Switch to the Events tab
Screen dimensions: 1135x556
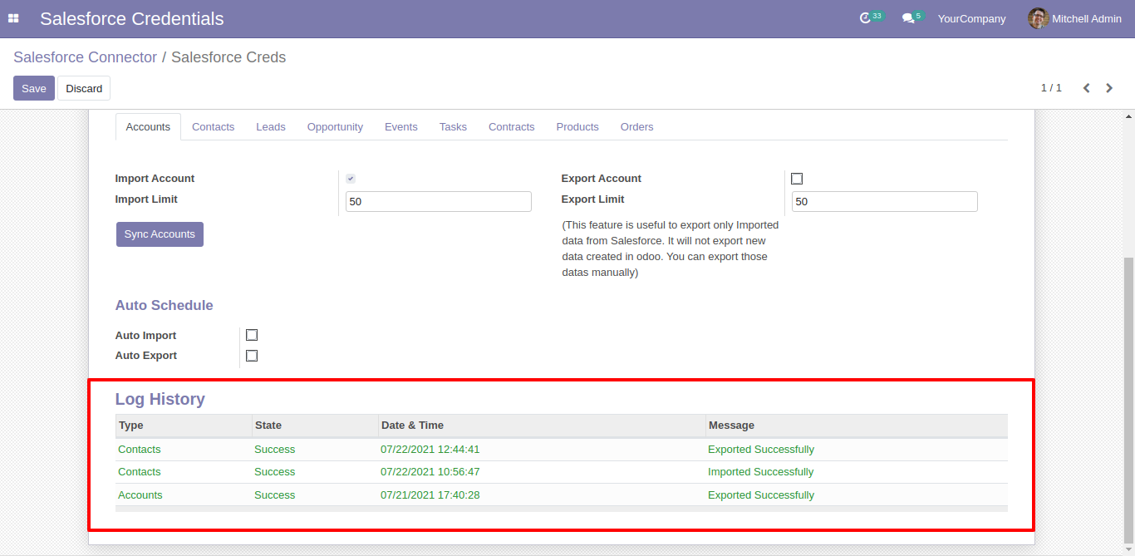(x=401, y=127)
